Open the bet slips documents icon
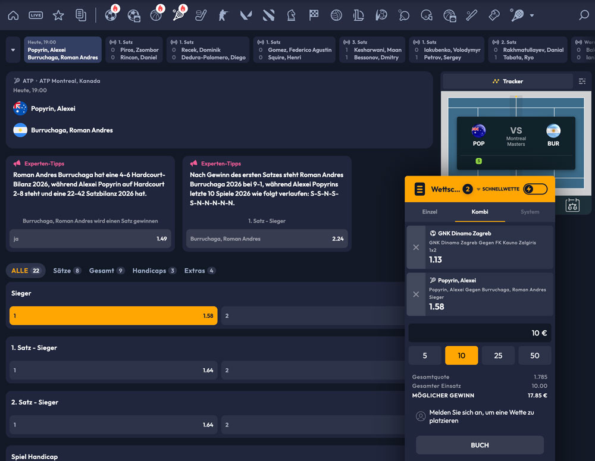This screenshot has height=461, width=595. pyautogui.click(x=81, y=15)
